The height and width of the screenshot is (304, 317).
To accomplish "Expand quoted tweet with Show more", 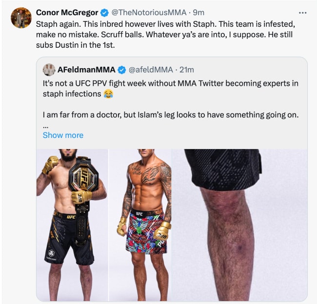I will click(x=63, y=135).
